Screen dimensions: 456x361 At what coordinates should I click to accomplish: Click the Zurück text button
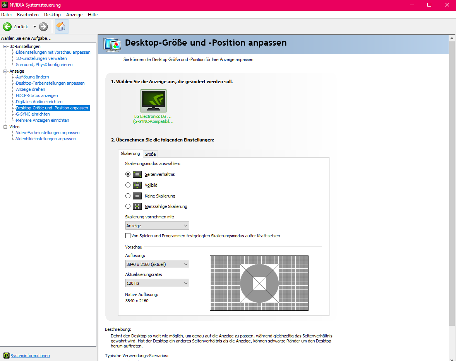click(21, 27)
